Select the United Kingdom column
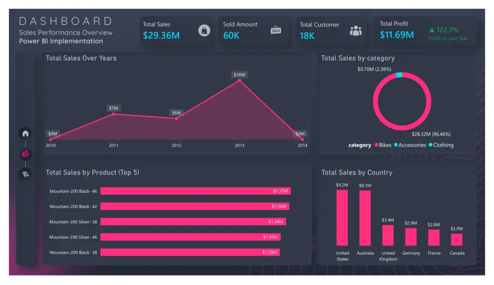Screen dimensions: 494x285 (388, 235)
